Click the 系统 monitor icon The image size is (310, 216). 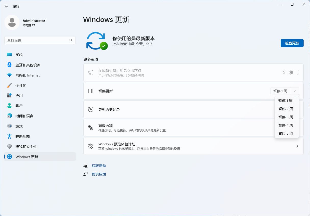pos(9,55)
